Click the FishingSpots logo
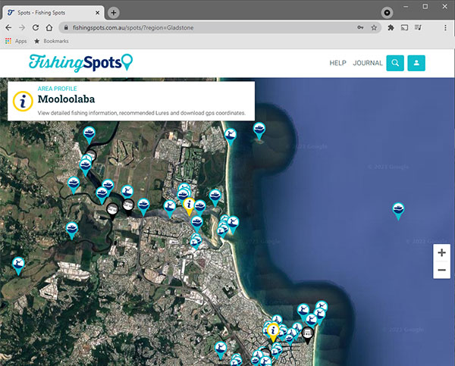This screenshot has width=455, height=366. pos(80,62)
